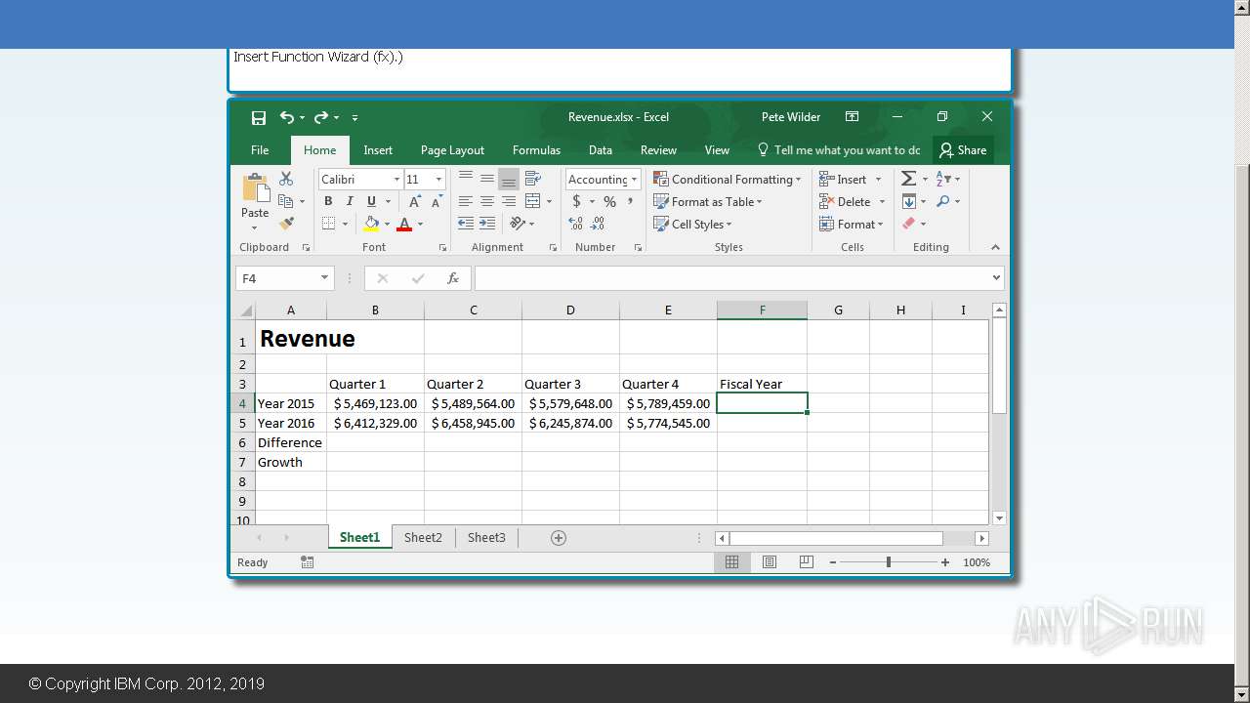
Task: Select the Format Painter brush icon
Action: (286, 224)
